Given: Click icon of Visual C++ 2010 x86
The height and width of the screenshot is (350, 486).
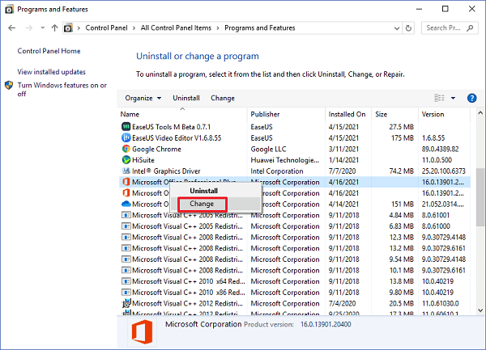Looking at the screenshot, I should coord(126,293).
